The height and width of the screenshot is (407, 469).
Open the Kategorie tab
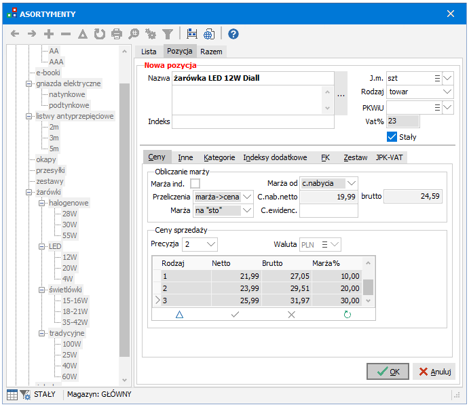click(219, 157)
